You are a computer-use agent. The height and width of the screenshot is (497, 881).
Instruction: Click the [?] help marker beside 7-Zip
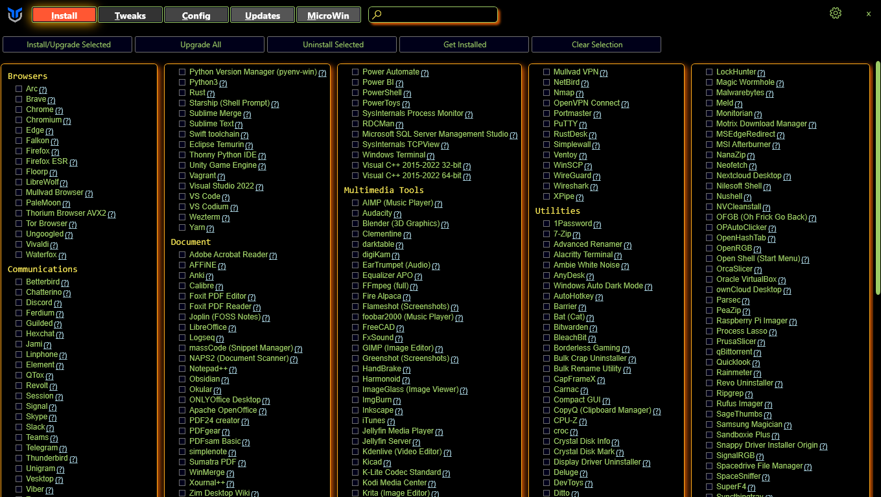coord(576,235)
